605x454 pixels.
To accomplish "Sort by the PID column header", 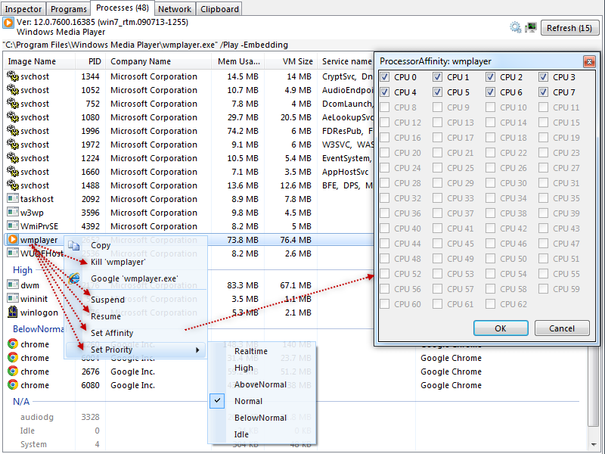I will pyautogui.click(x=90, y=61).
